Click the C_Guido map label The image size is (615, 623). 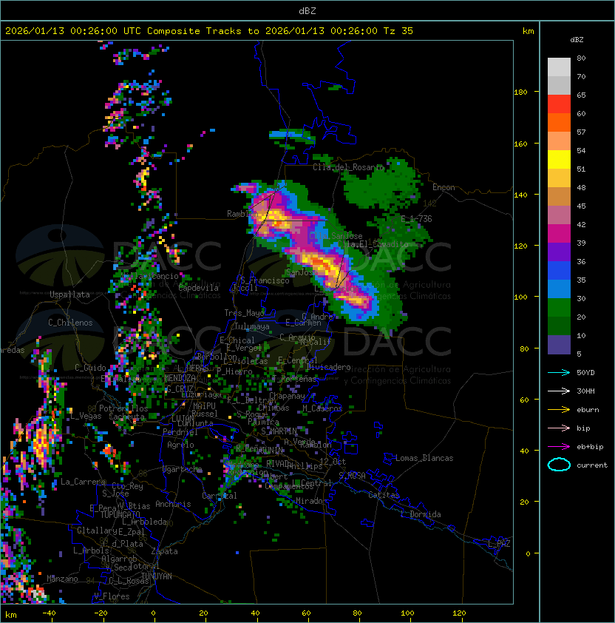click(90, 368)
